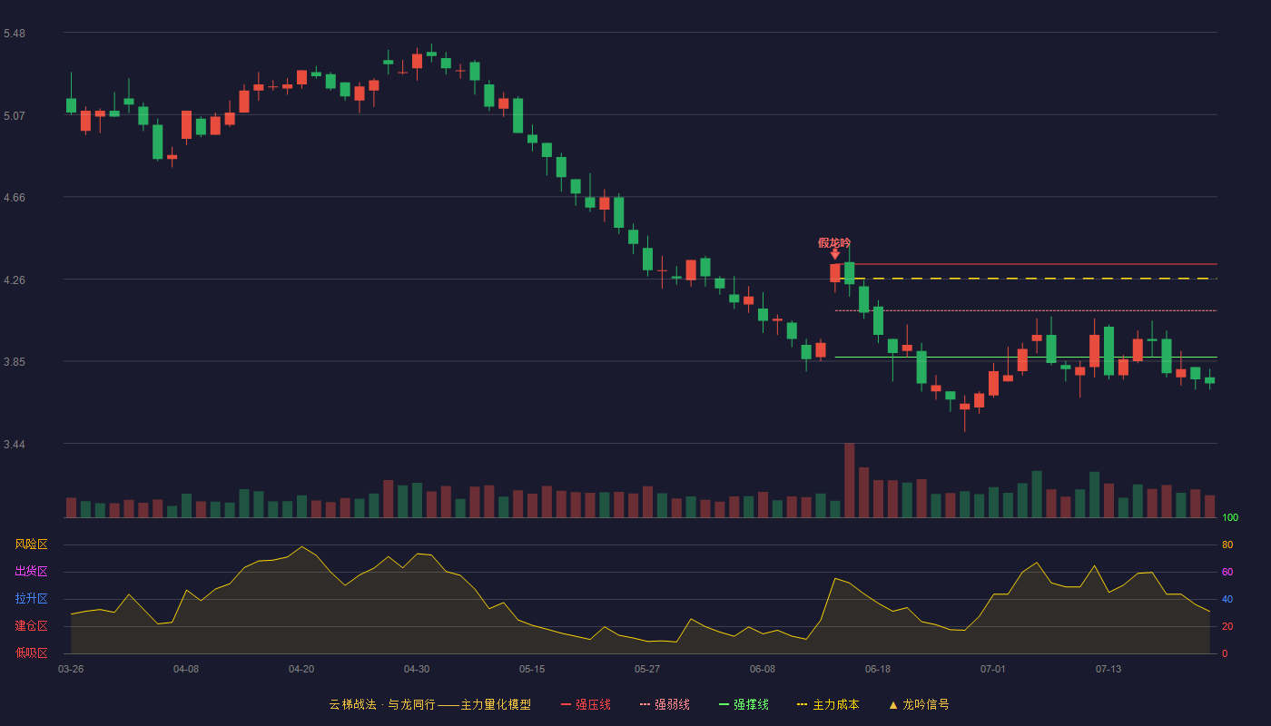Click the tallest volume bar

[850, 480]
